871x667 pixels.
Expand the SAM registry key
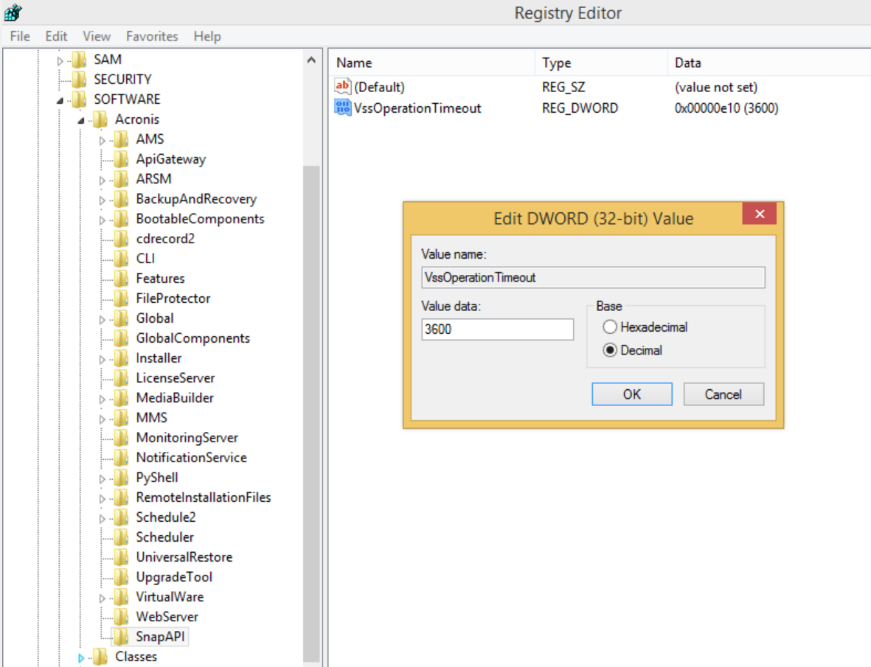click(x=60, y=60)
